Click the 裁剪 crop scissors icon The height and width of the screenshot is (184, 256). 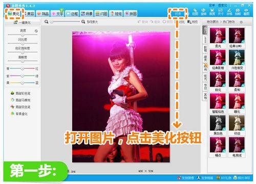coord(212,12)
